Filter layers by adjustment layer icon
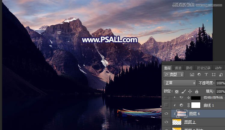The image size is (225, 130). click(199, 74)
